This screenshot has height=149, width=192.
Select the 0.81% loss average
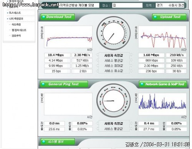click(82, 129)
